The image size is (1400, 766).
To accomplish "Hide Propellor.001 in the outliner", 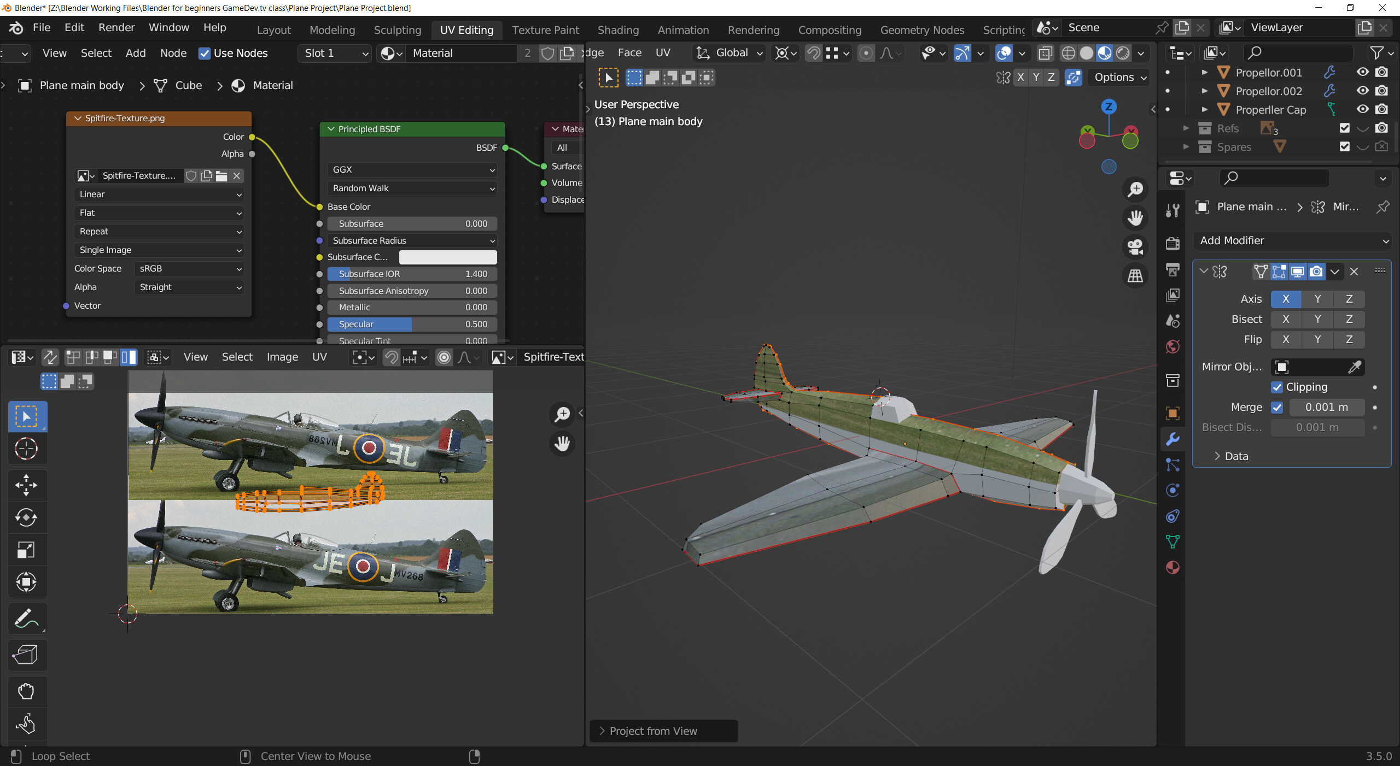I will (1363, 72).
